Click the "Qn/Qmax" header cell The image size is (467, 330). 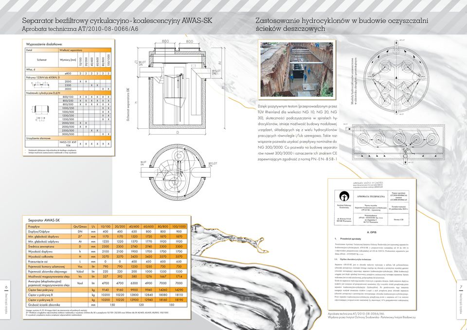pos(80,226)
